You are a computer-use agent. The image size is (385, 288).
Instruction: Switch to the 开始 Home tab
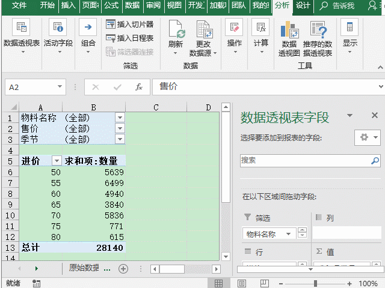point(47,5)
